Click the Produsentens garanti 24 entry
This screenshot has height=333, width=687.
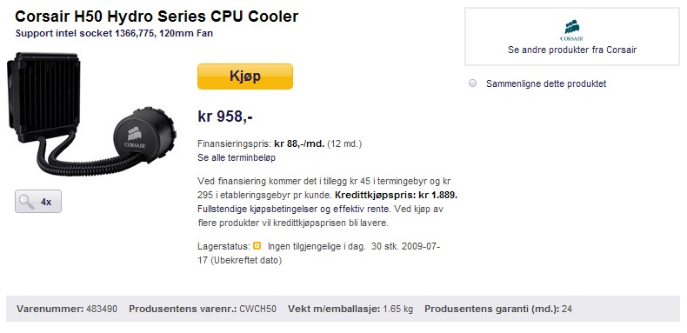click(x=498, y=309)
